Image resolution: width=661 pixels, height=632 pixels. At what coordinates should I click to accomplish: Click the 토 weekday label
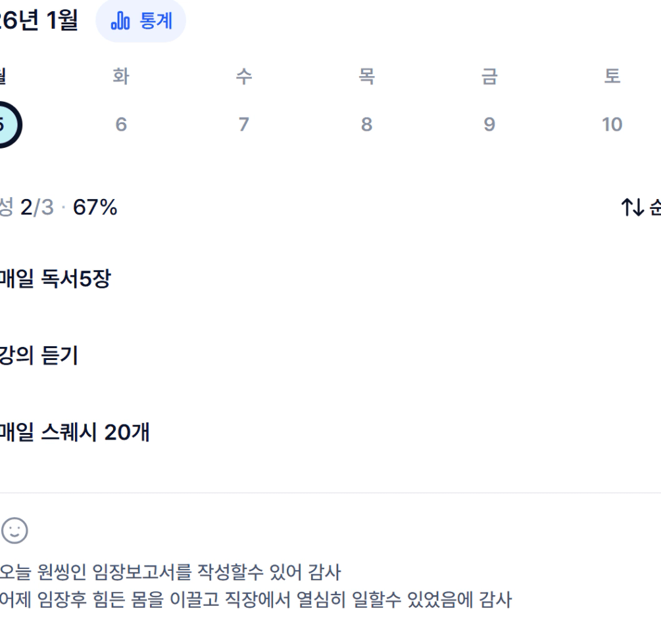[612, 77]
